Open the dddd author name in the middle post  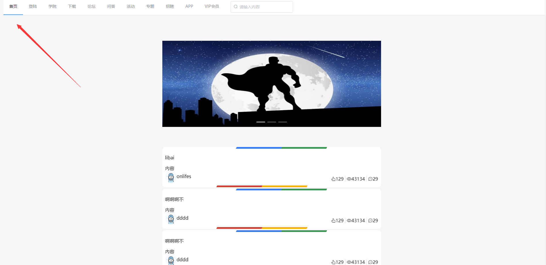pyautogui.click(x=182, y=218)
